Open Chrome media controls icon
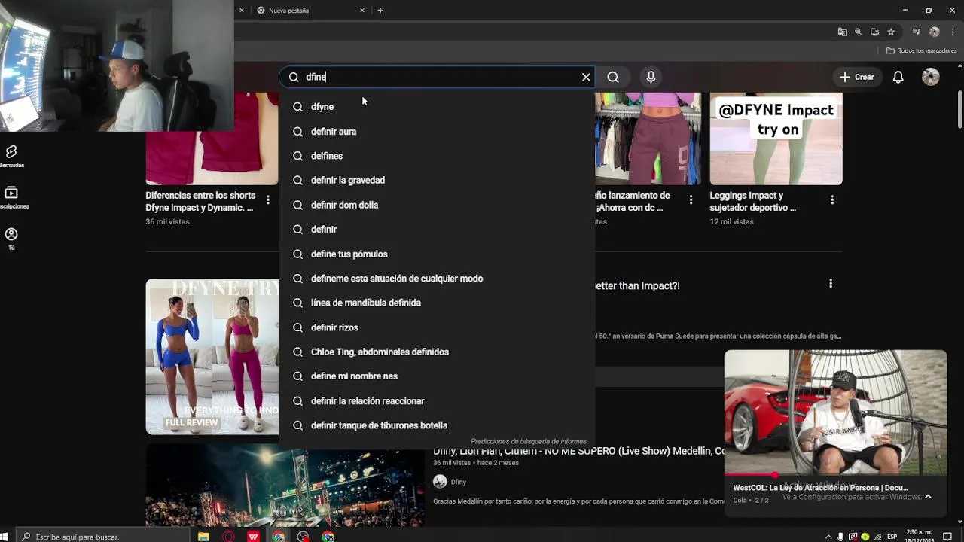964x542 pixels. click(916, 32)
